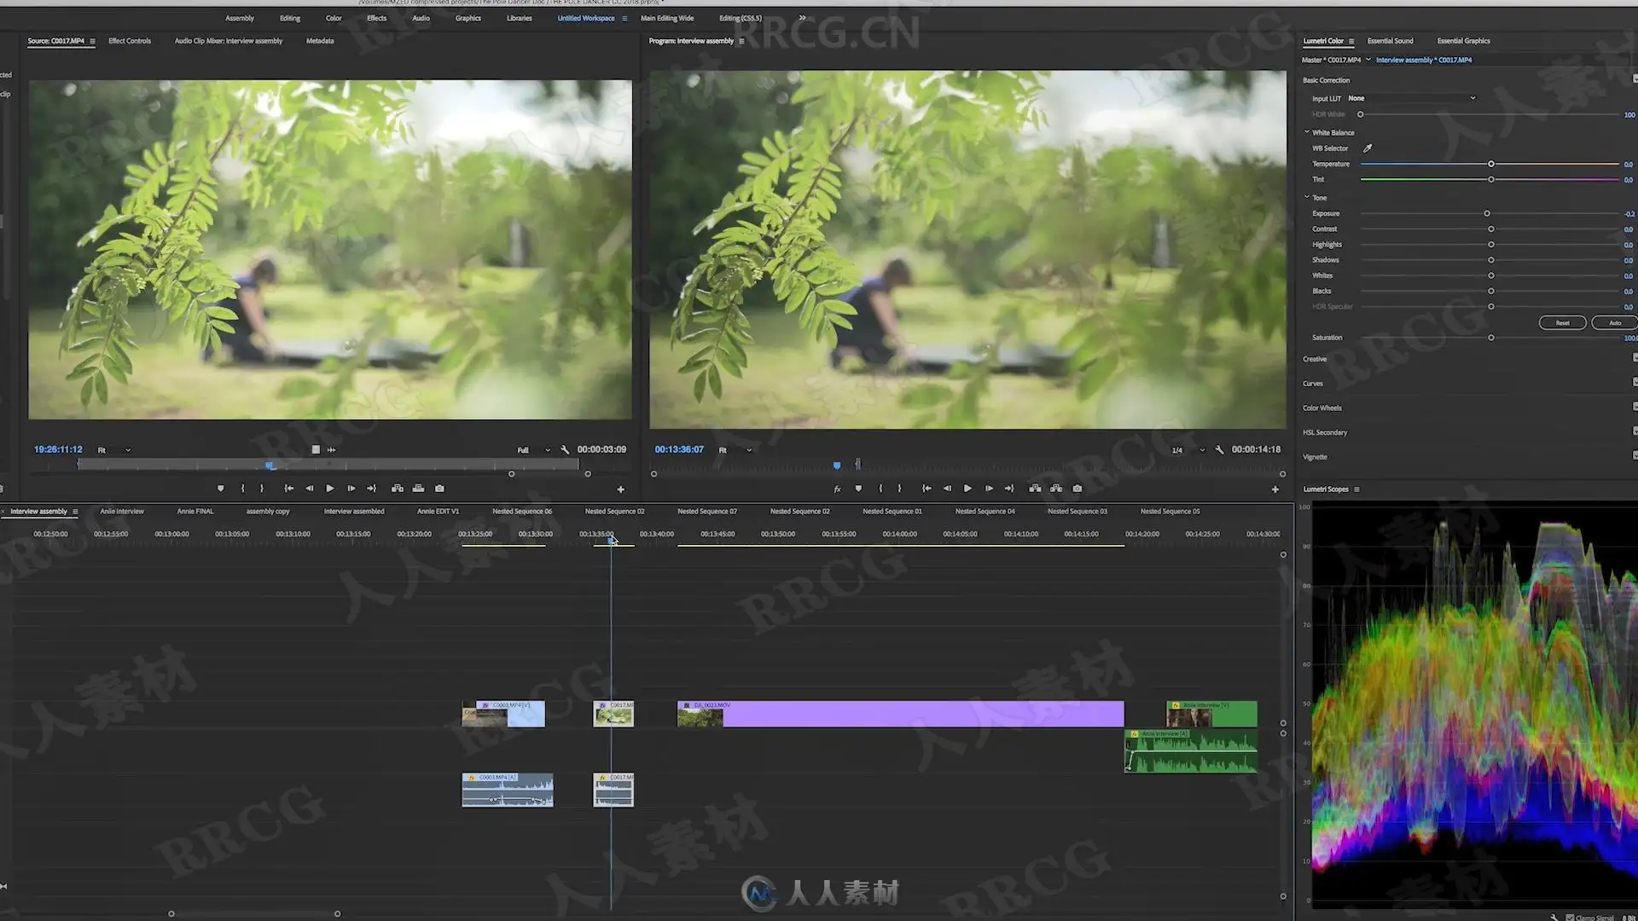Viewport: 1638px width, 921px height.
Task: Collapse the White Balance section
Action: (1307, 132)
